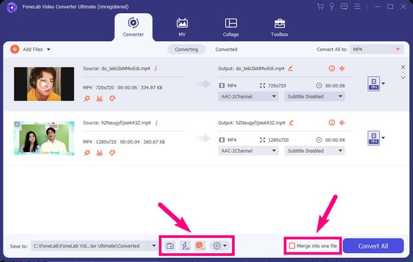Click compress icon for hZNaugyfJjxeK43Z.mp4 output
The image size is (413, 262).
[x=342, y=122]
